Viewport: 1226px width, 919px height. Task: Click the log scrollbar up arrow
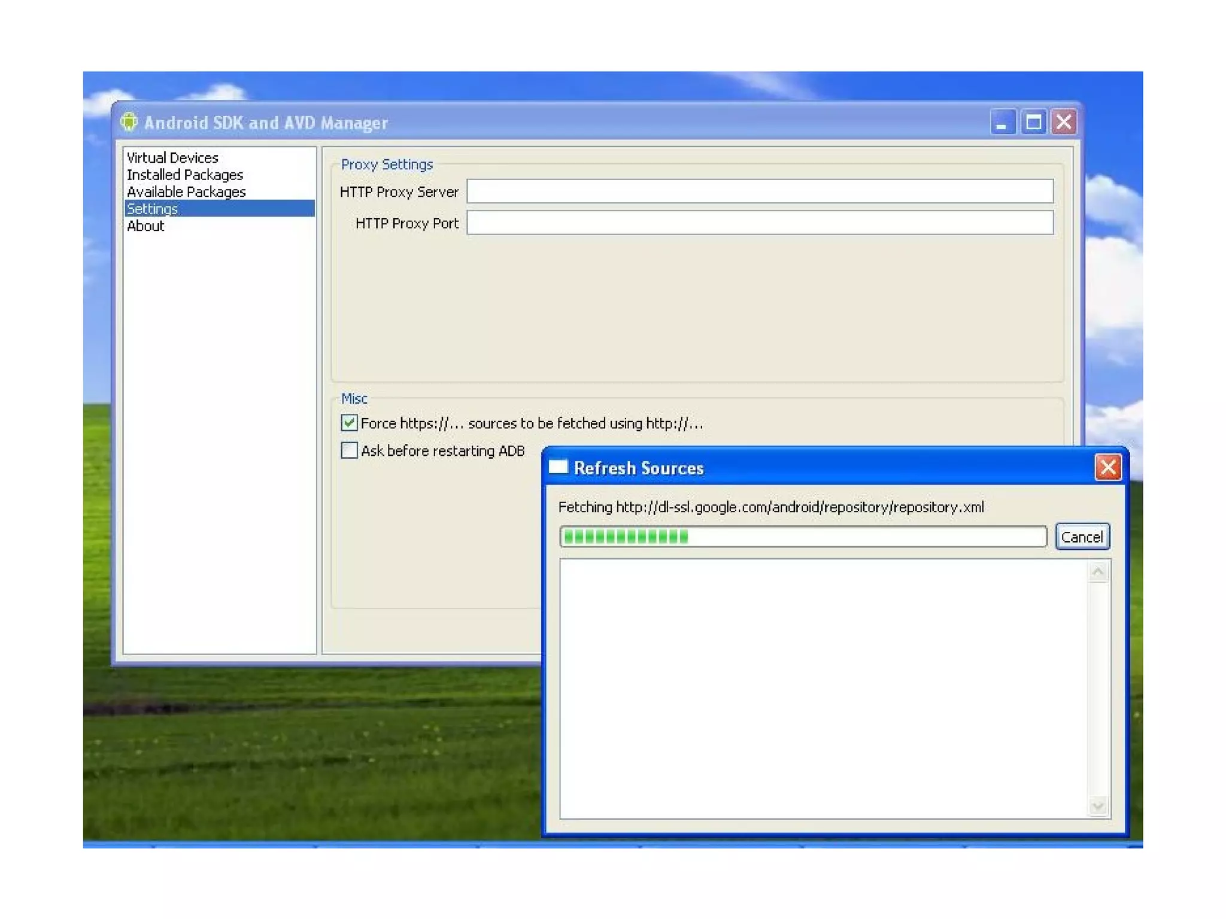[1098, 572]
